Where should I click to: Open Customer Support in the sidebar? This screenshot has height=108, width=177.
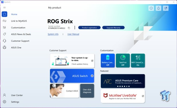(x=20, y=41)
